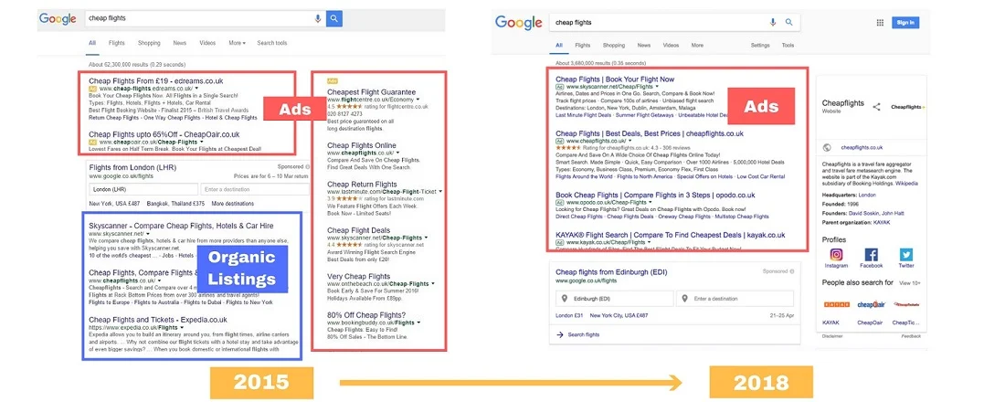Click the 'New York City, USA £487' suggestion
The width and height of the screenshot is (1005, 402).
(619, 315)
